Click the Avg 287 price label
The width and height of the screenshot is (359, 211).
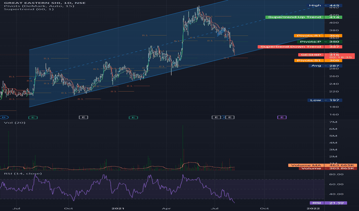(325, 66)
